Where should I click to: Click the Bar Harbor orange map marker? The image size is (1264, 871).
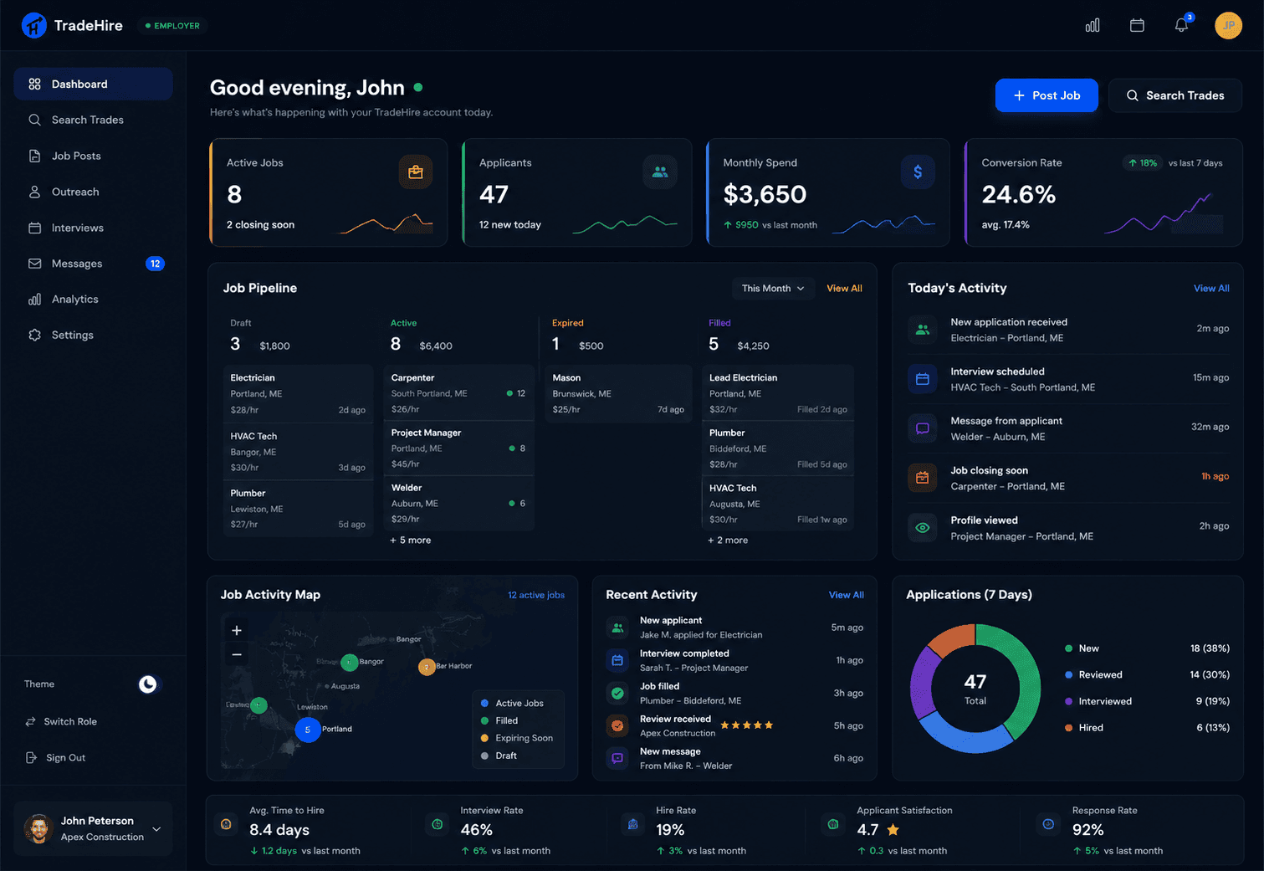[427, 667]
